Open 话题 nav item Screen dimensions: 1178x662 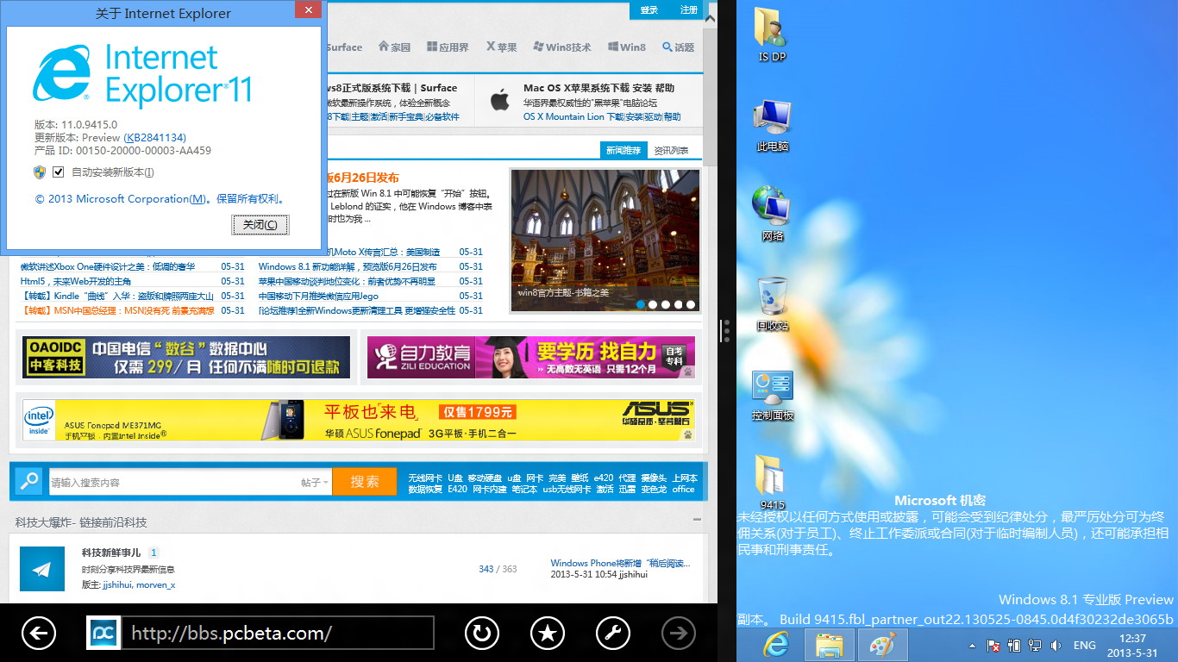(678, 47)
